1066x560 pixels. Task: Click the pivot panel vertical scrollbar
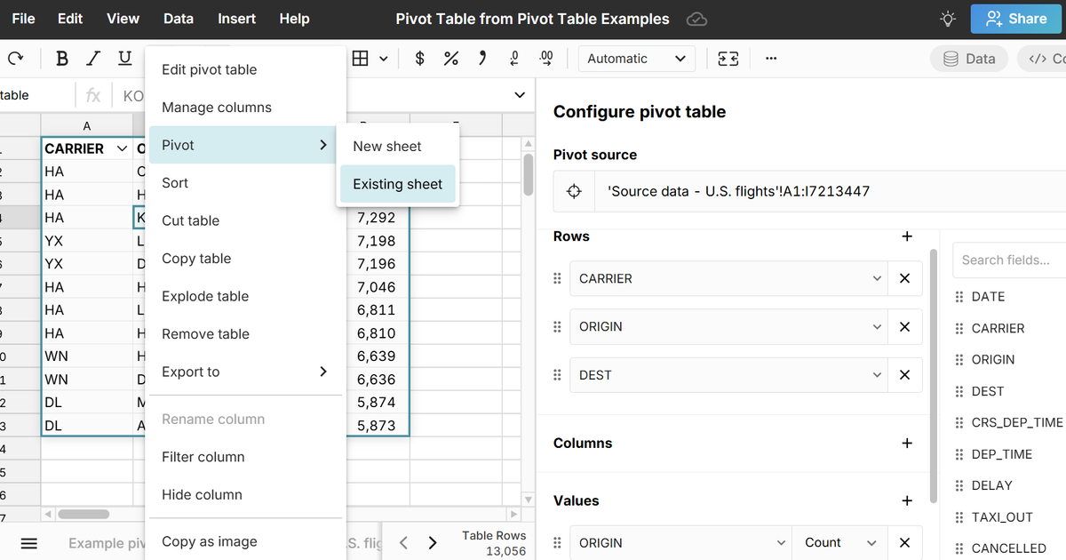tap(934, 376)
